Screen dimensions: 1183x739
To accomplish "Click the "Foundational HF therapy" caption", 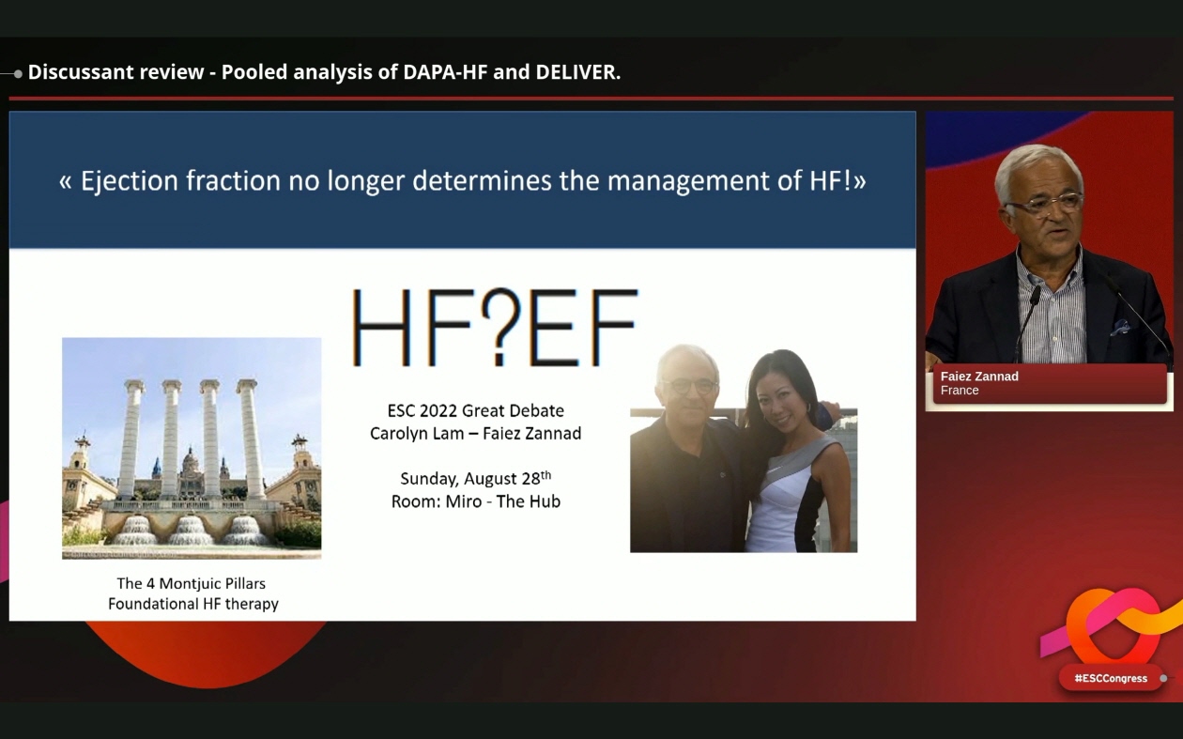I will [193, 604].
